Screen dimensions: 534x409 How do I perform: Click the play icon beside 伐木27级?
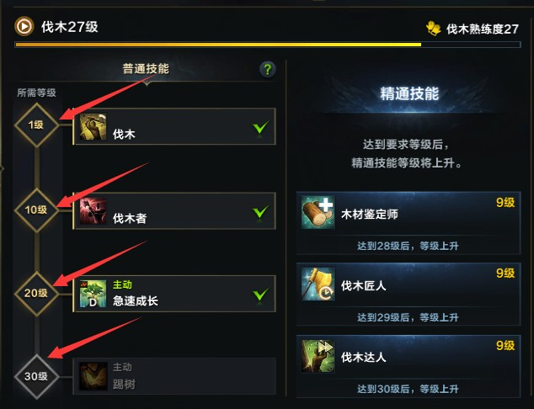click(24, 26)
